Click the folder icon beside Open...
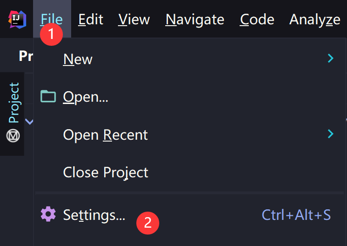Viewport: 347px width, 246px height. click(x=48, y=96)
